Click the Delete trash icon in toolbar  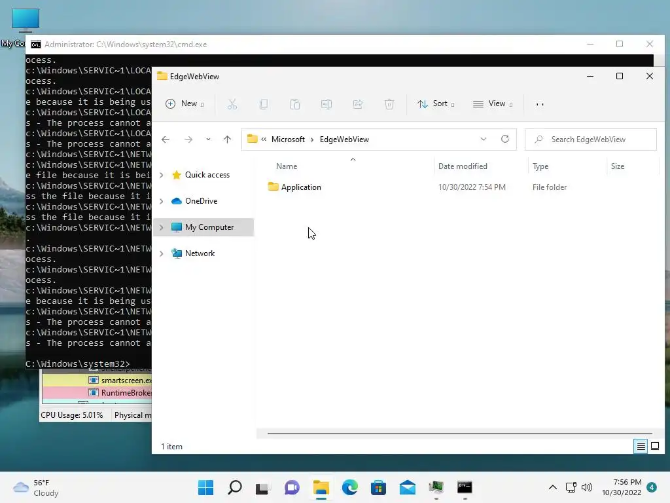tap(389, 104)
